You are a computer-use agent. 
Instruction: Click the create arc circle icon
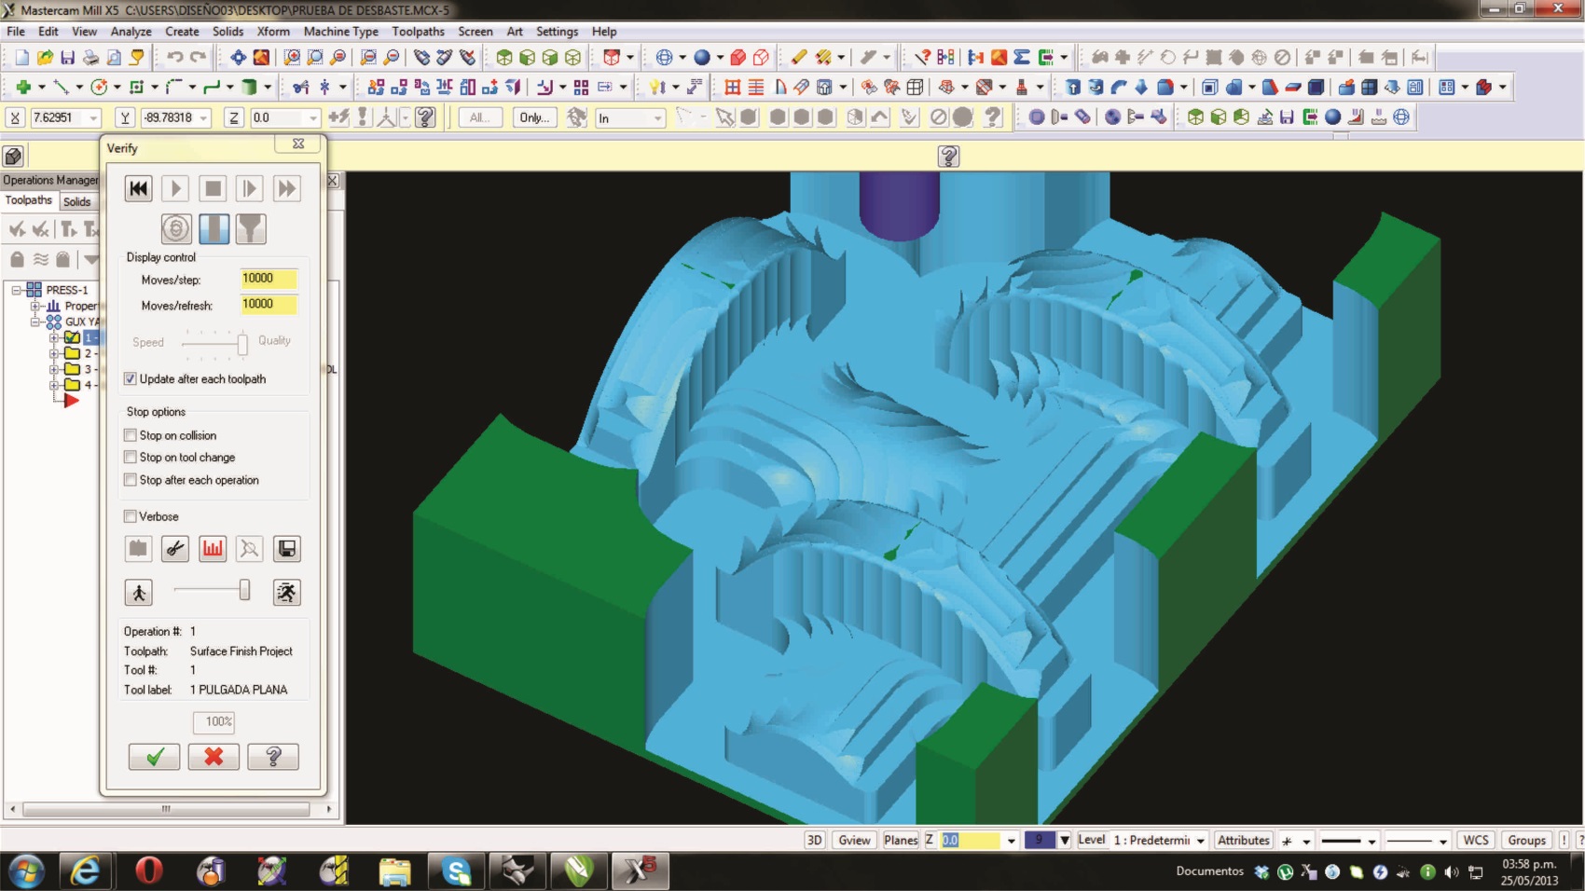98,88
